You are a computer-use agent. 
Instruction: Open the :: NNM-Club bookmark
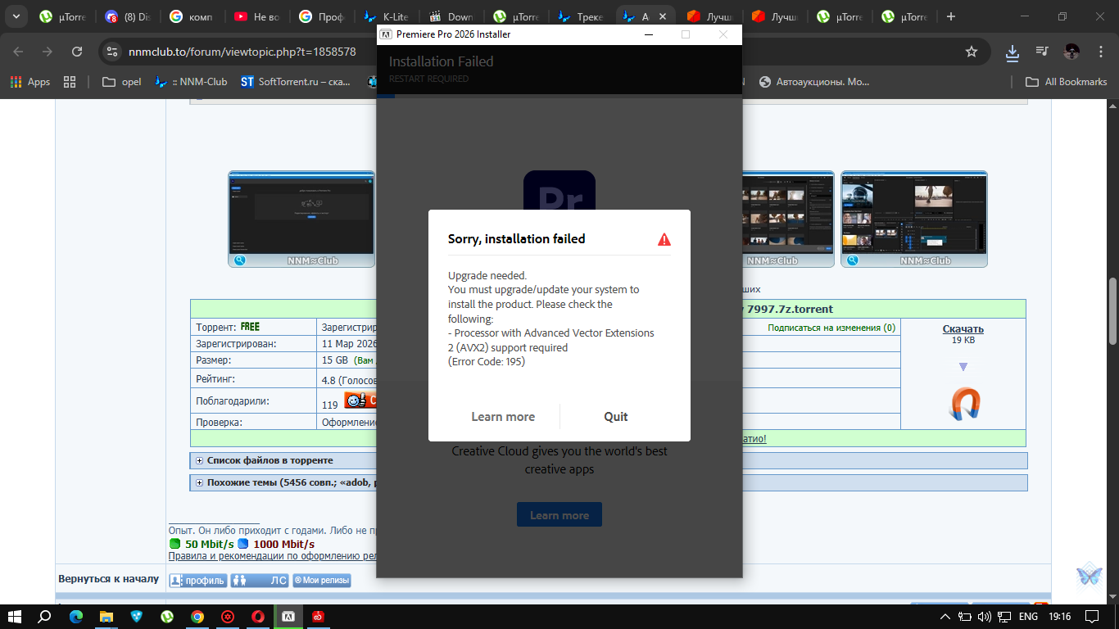pyautogui.click(x=191, y=82)
